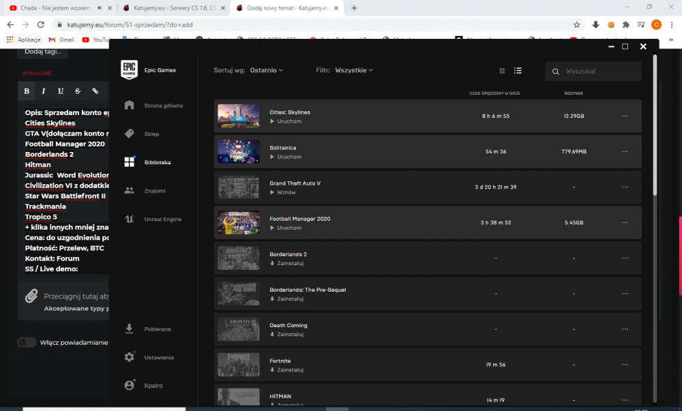Click the Epic launcher vertical scrollbar
This screenshot has width=682, height=411.
655,126
